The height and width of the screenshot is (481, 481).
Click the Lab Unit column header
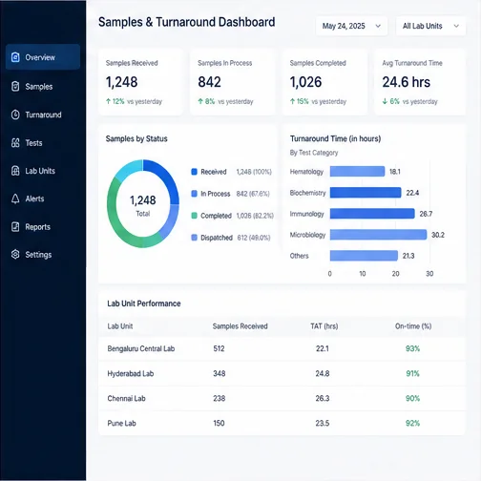120,326
